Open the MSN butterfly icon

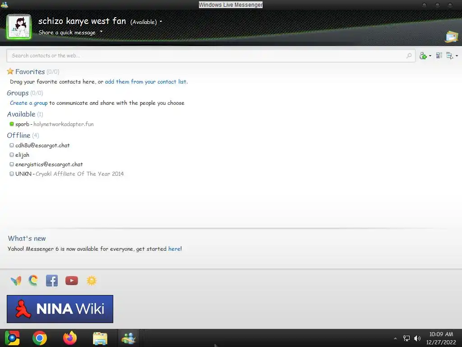pyautogui.click(x=16, y=281)
